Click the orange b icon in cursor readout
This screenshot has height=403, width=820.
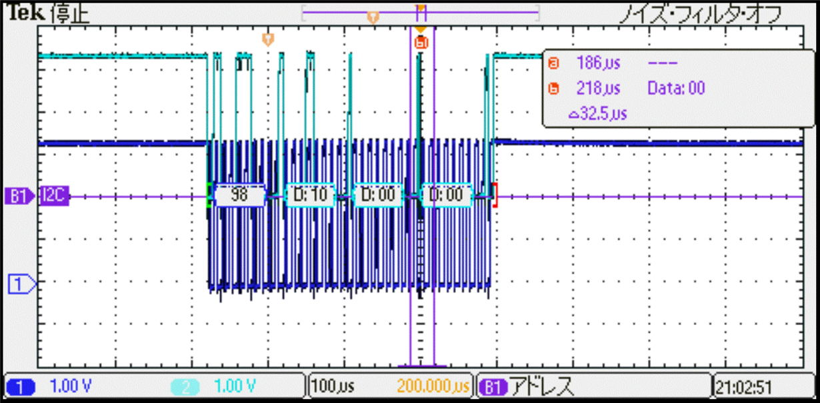[x=553, y=89]
